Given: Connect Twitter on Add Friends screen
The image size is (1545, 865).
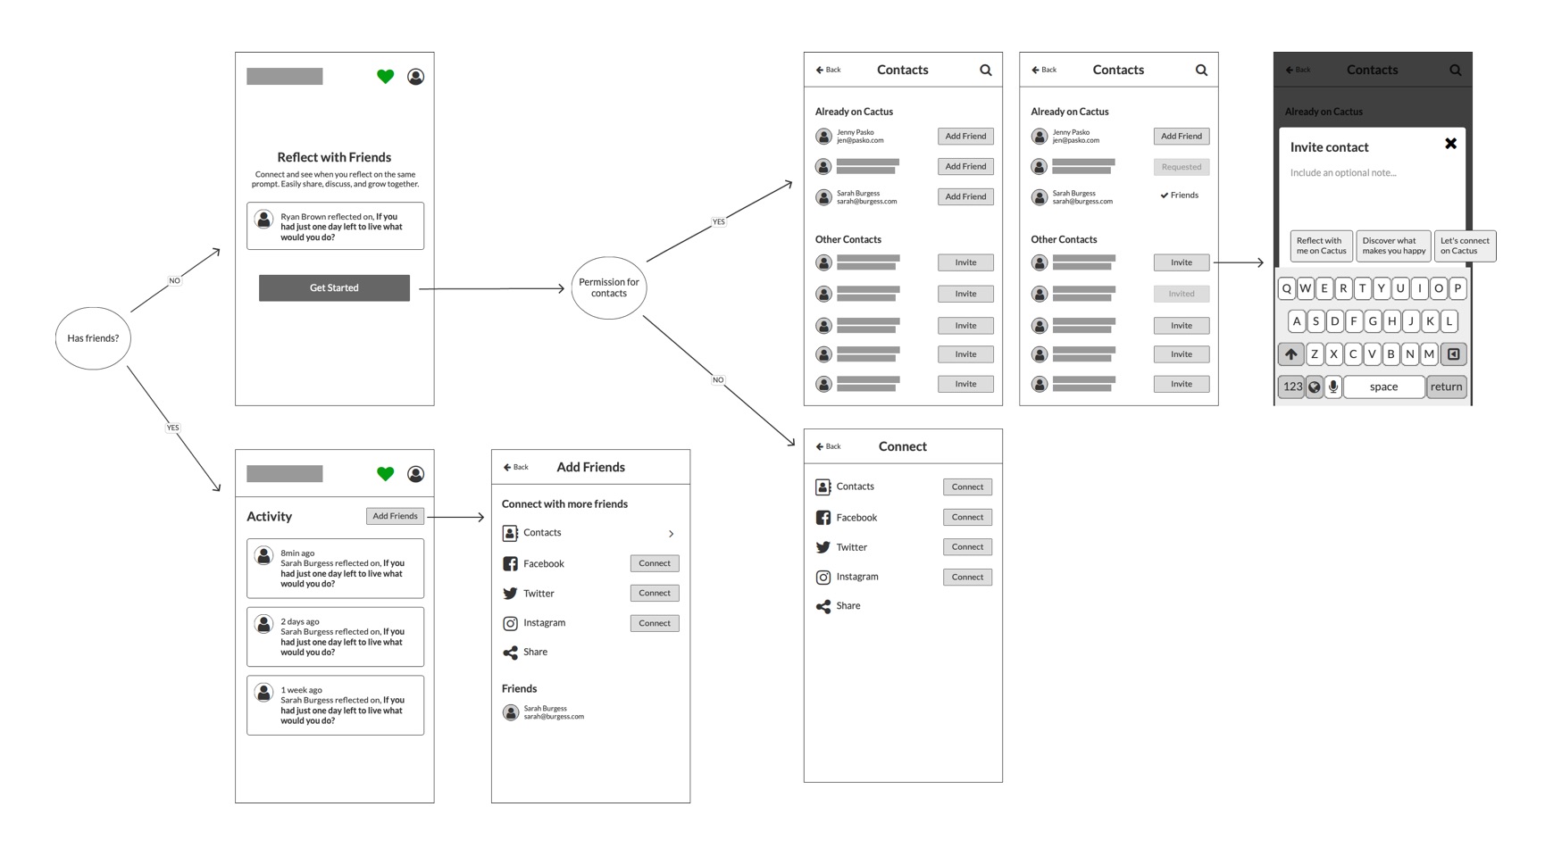Looking at the screenshot, I should [x=655, y=593].
